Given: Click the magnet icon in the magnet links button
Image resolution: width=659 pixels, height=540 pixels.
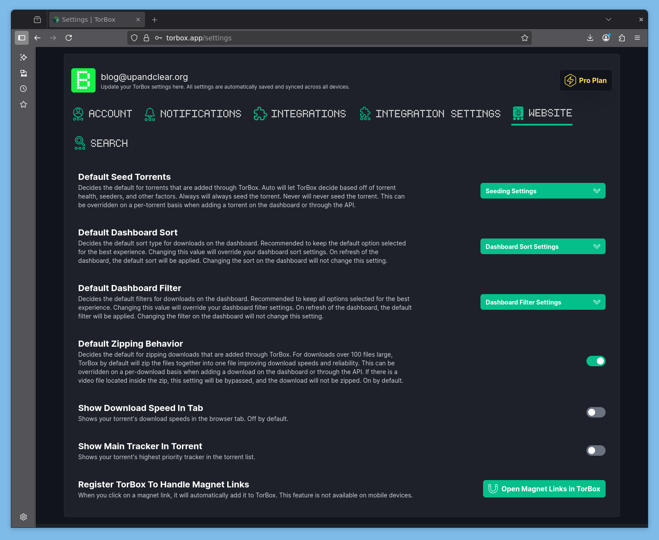Looking at the screenshot, I should [493, 489].
